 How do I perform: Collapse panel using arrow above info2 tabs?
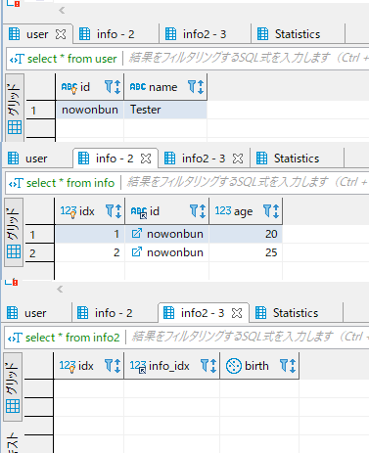pos(60,289)
